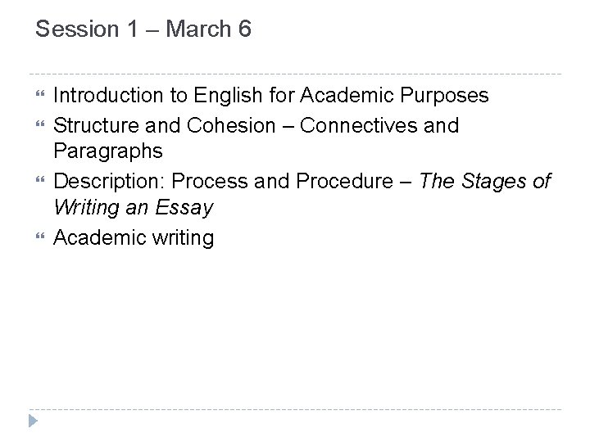590x442 pixels.
Task: Click the dashed line at the slide bottom
Action: coord(295,409)
